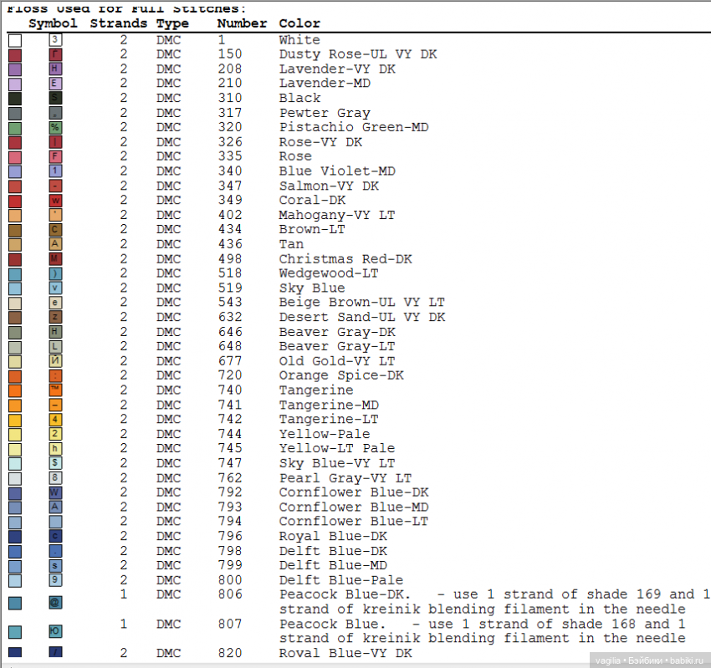711x668 pixels.
Task: Select the @ symbol for Peacock Blue-DK 806
Action: point(55,602)
